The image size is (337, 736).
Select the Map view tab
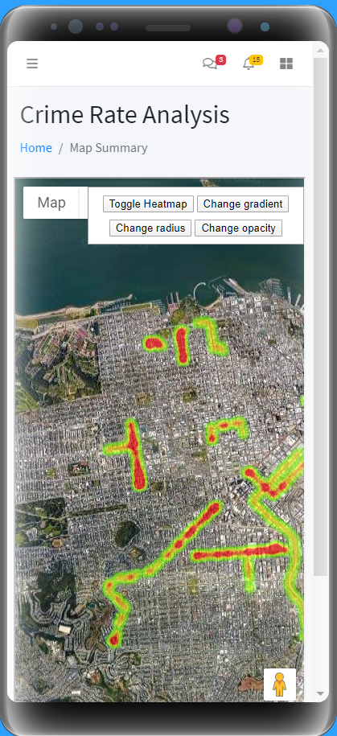51,203
